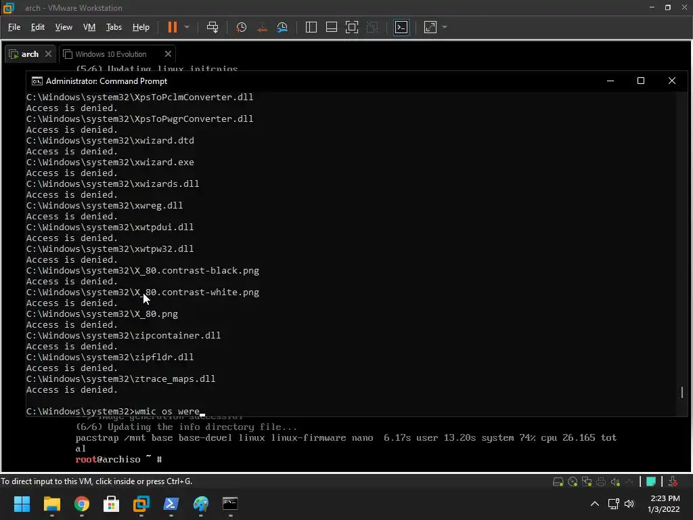This screenshot has width=693, height=520.
Task: Click the Command Prompt taskbar icon
Action: point(230,504)
